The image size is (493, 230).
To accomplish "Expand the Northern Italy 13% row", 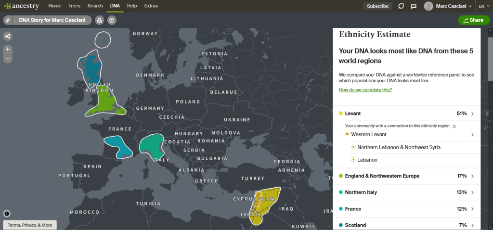I will pos(472,192).
